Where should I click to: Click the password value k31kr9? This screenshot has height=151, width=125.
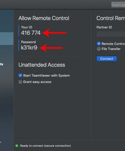coord(29,48)
